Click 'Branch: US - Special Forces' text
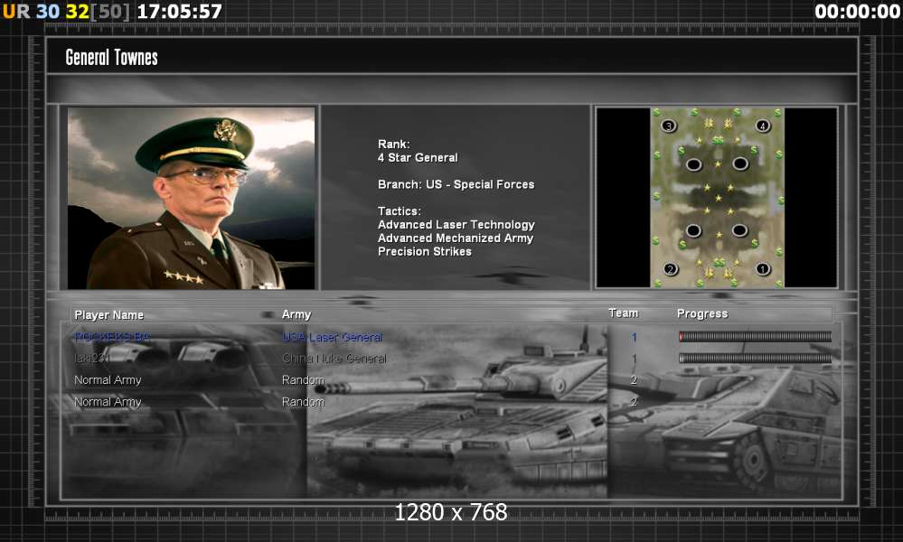Image resolution: width=903 pixels, height=542 pixels. (x=456, y=184)
